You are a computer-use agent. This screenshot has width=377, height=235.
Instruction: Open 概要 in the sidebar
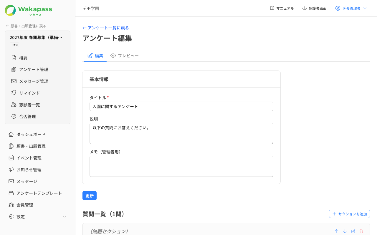(37, 58)
